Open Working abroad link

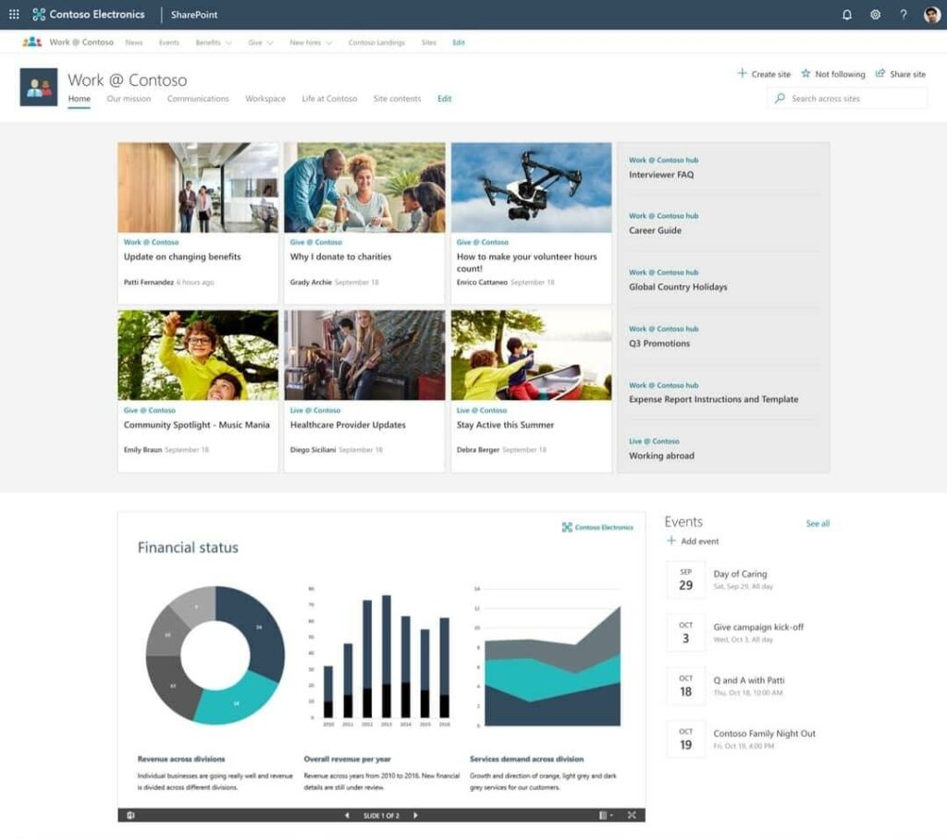point(661,456)
